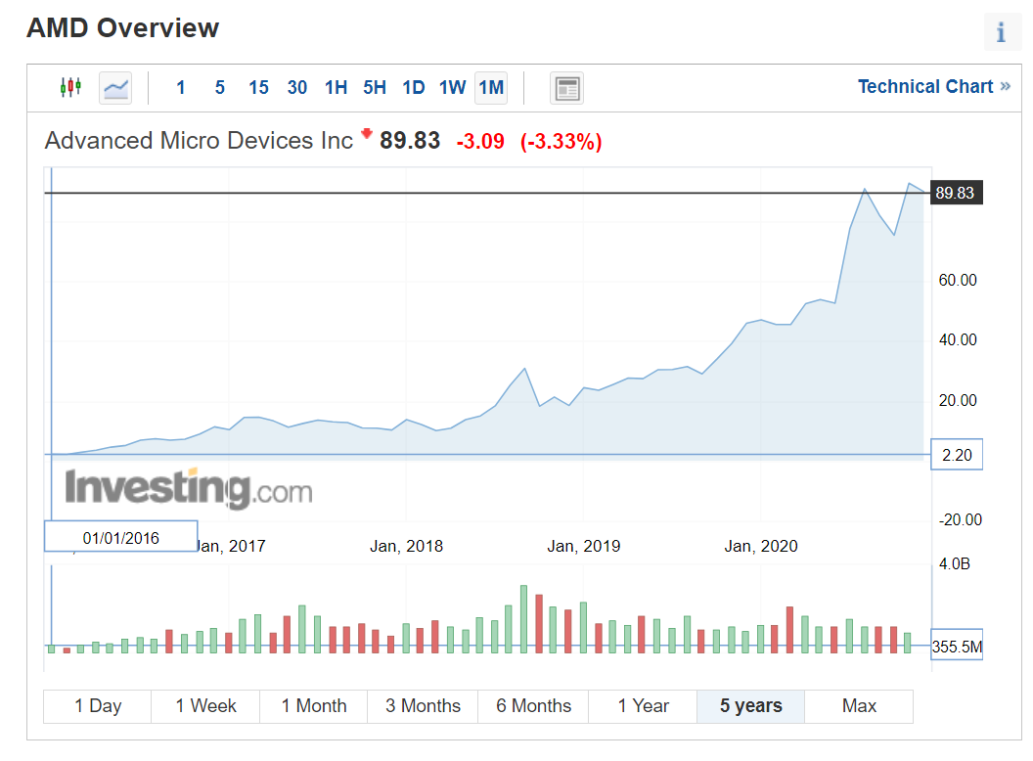Click the -3.09 price change value
The height and width of the screenshot is (761, 1033).
tap(480, 141)
